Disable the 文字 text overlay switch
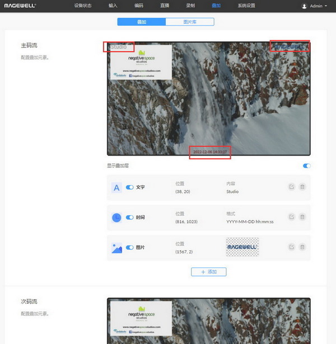Image resolution: width=336 pixels, height=344 pixels. (x=130, y=187)
